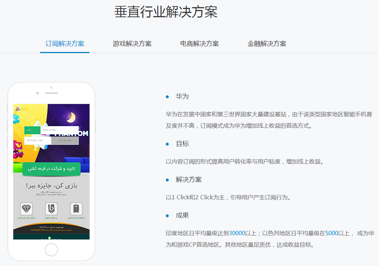Click the 垂直行业解决方案 page heading
Screen dimensions: 379x266
[166, 12]
